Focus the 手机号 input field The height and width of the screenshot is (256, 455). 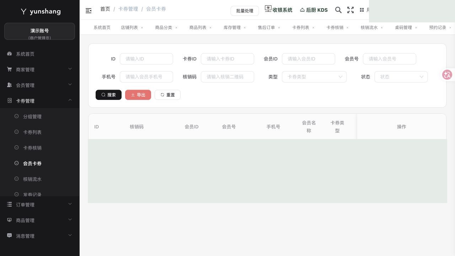point(146,77)
